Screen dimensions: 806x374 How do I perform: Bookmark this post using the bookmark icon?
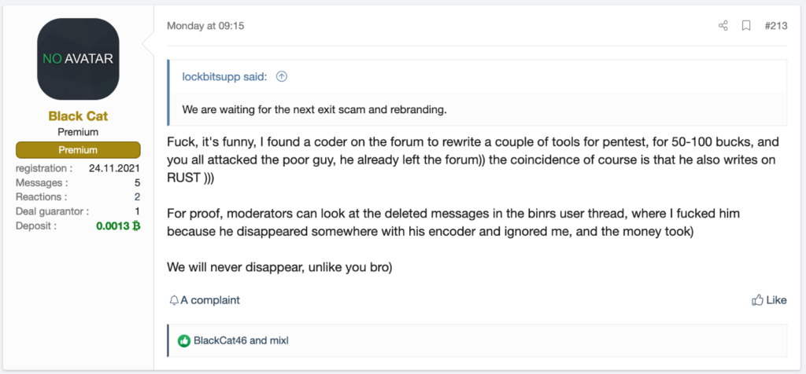click(x=746, y=26)
